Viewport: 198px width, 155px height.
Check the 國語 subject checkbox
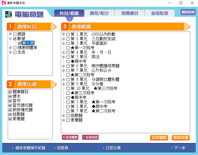coord(15,34)
